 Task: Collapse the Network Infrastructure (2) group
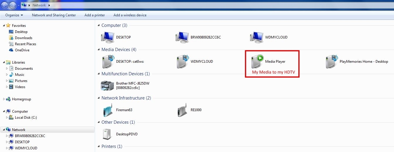click(x=99, y=98)
